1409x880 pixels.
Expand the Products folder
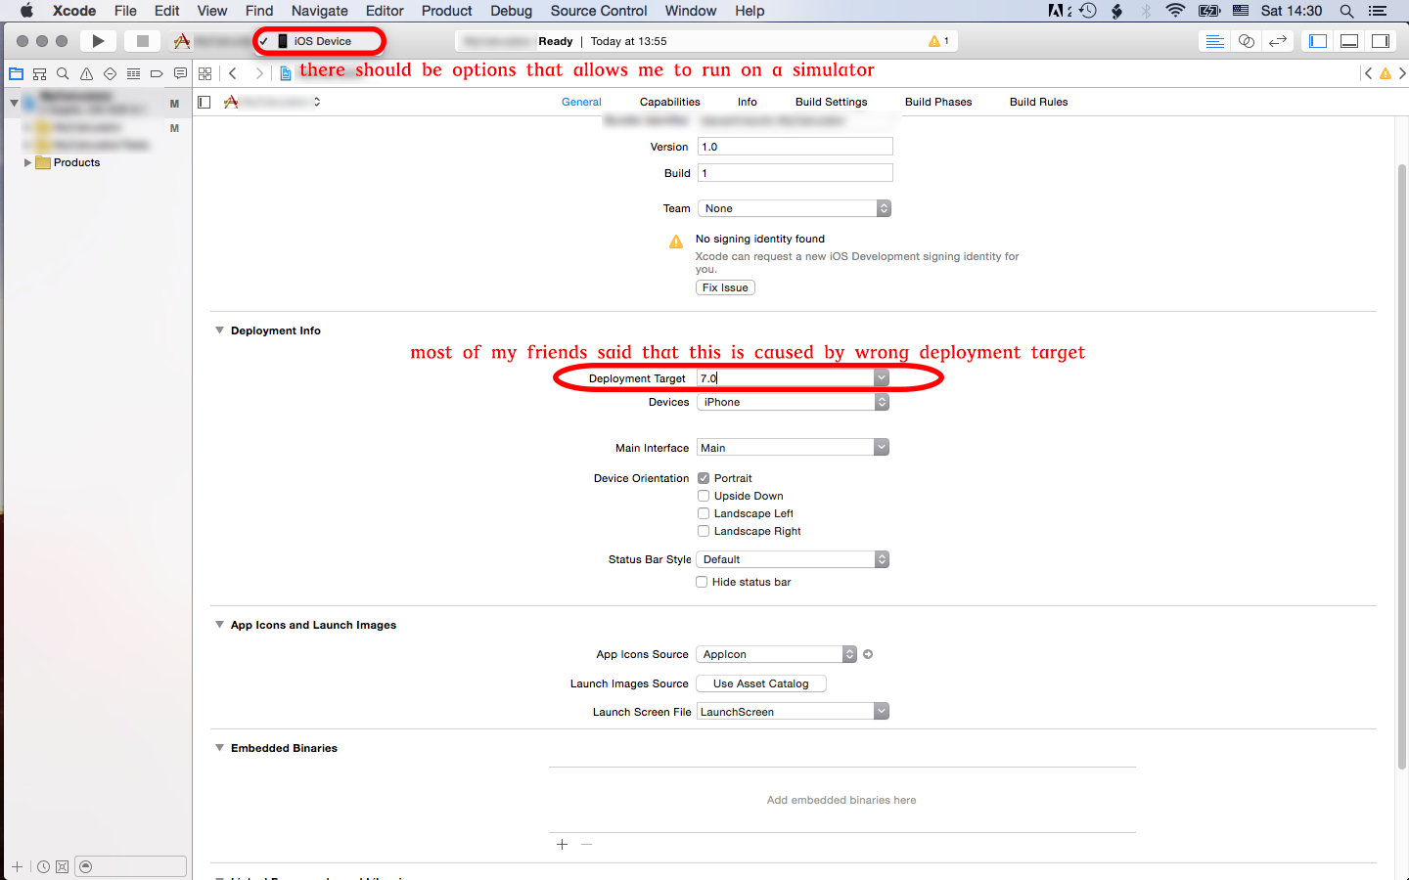(27, 162)
